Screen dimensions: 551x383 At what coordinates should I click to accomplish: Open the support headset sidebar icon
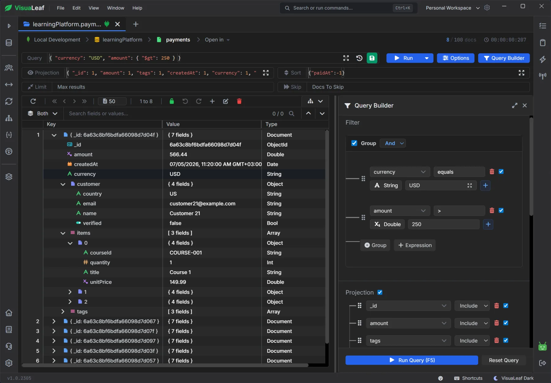point(9,346)
